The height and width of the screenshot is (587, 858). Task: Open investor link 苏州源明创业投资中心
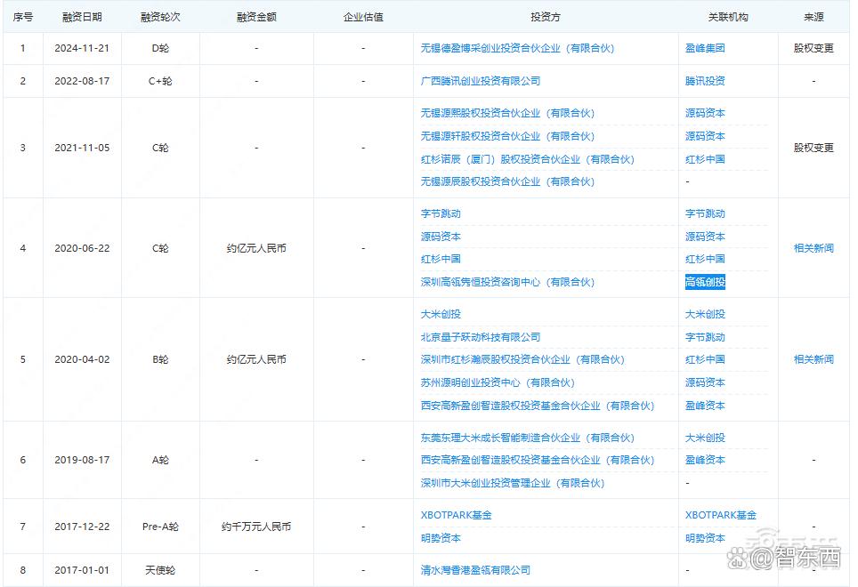point(498,382)
